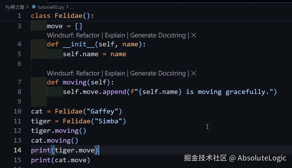This screenshot has width=292, height=168.
Task: Click the class name Felidae on line 1
Action: (69, 16)
